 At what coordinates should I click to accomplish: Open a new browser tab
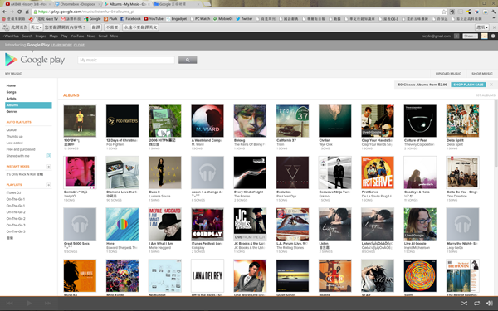click(x=207, y=4)
